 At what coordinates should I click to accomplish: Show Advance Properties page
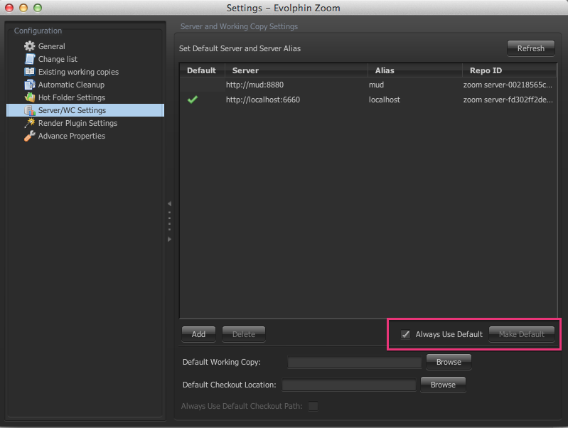[x=72, y=136]
